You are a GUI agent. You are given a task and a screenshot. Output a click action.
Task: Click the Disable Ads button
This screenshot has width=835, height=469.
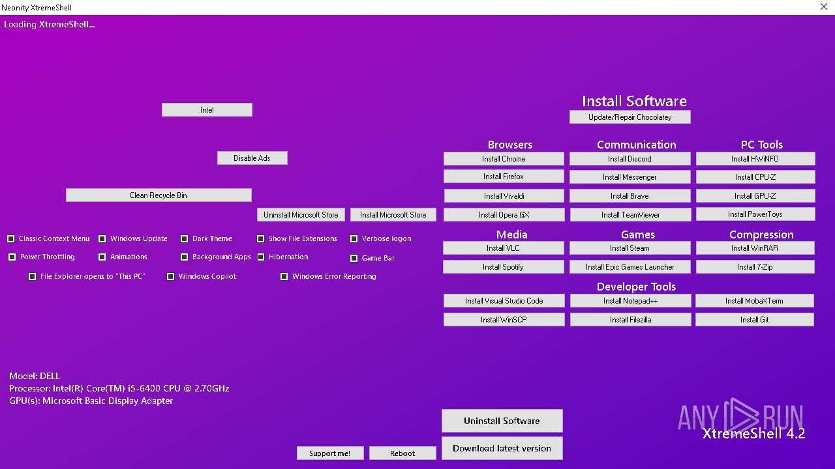pyautogui.click(x=252, y=158)
